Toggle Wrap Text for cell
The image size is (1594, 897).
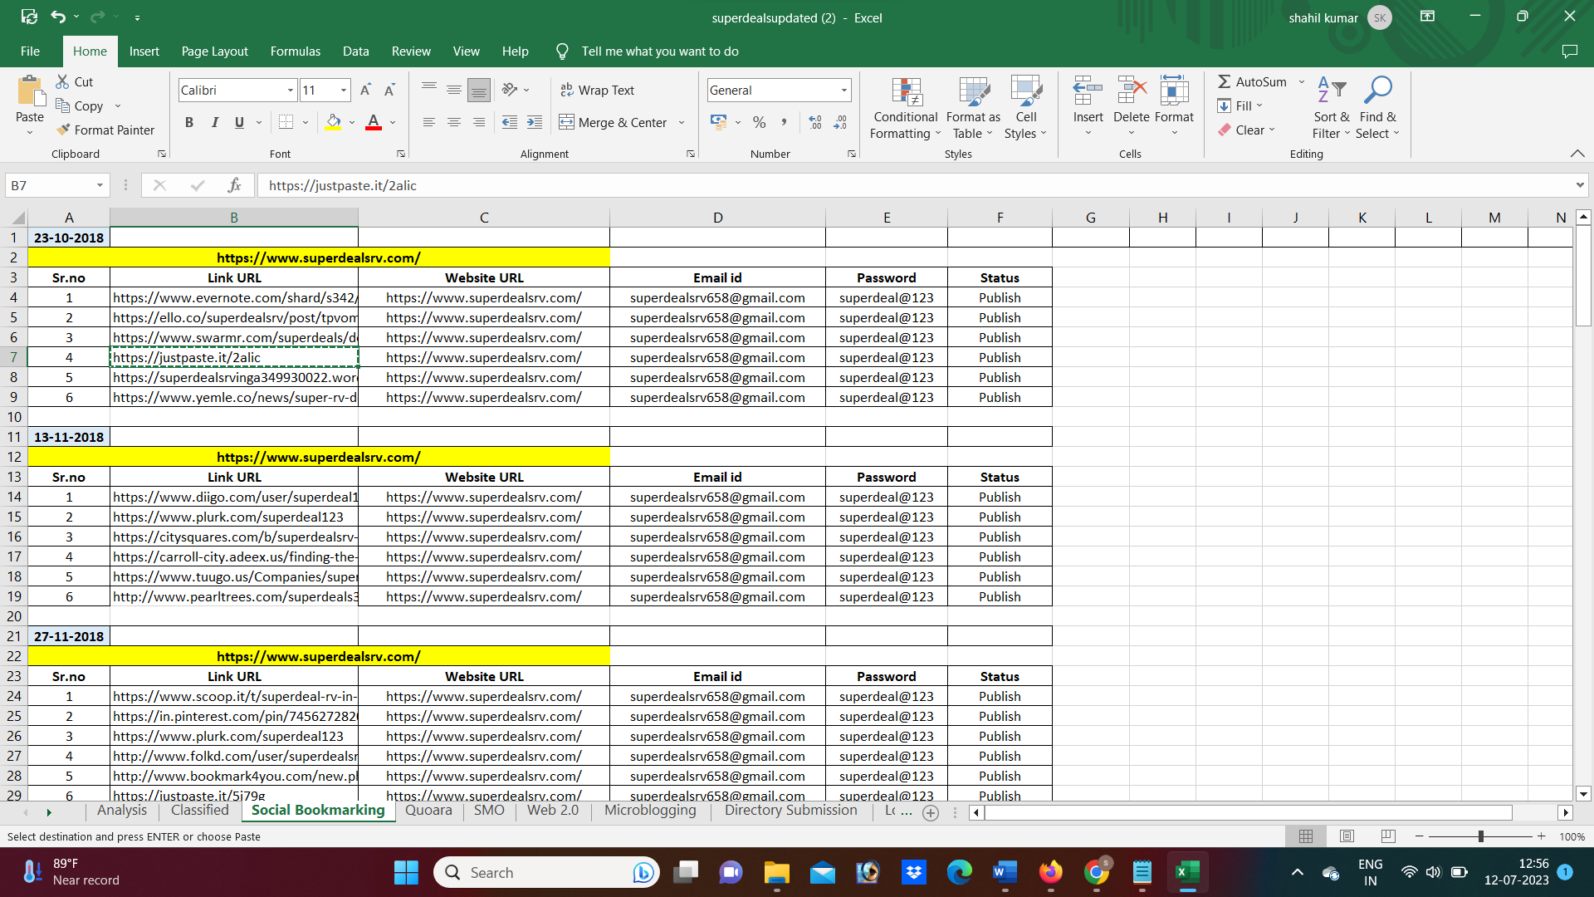click(597, 90)
